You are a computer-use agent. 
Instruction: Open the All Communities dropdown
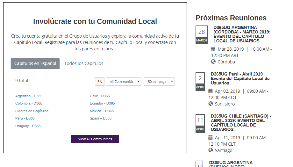coord(124,82)
